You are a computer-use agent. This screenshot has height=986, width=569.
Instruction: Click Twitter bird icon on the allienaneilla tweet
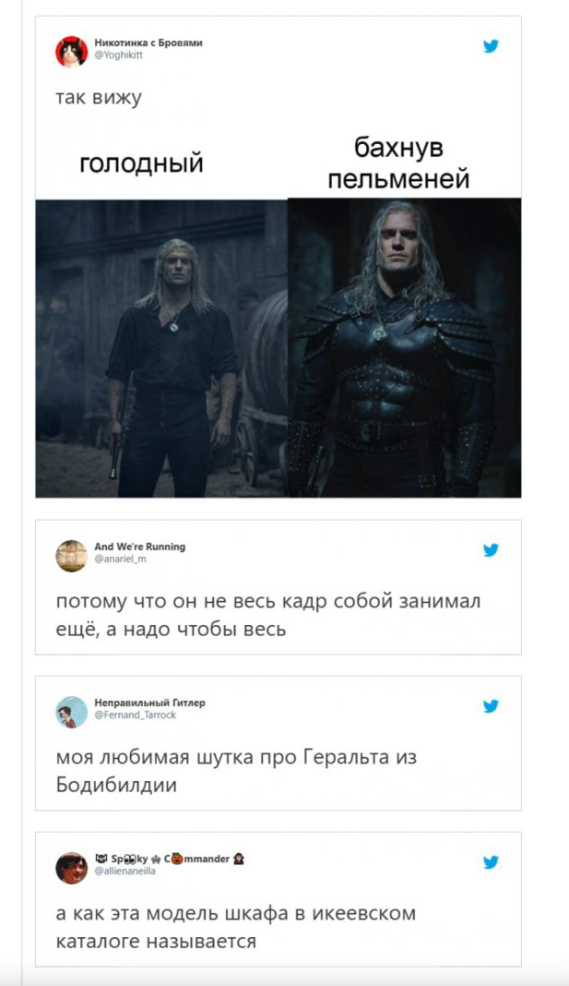pos(491,862)
